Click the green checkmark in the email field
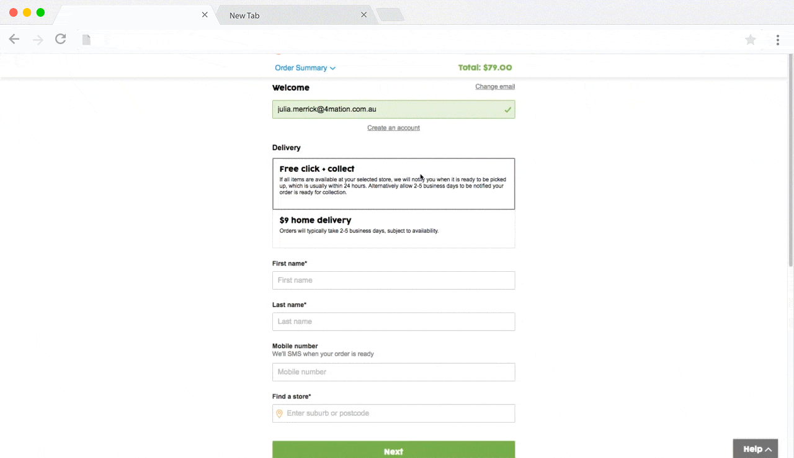 pyautogui.click(x=508, y=110)
